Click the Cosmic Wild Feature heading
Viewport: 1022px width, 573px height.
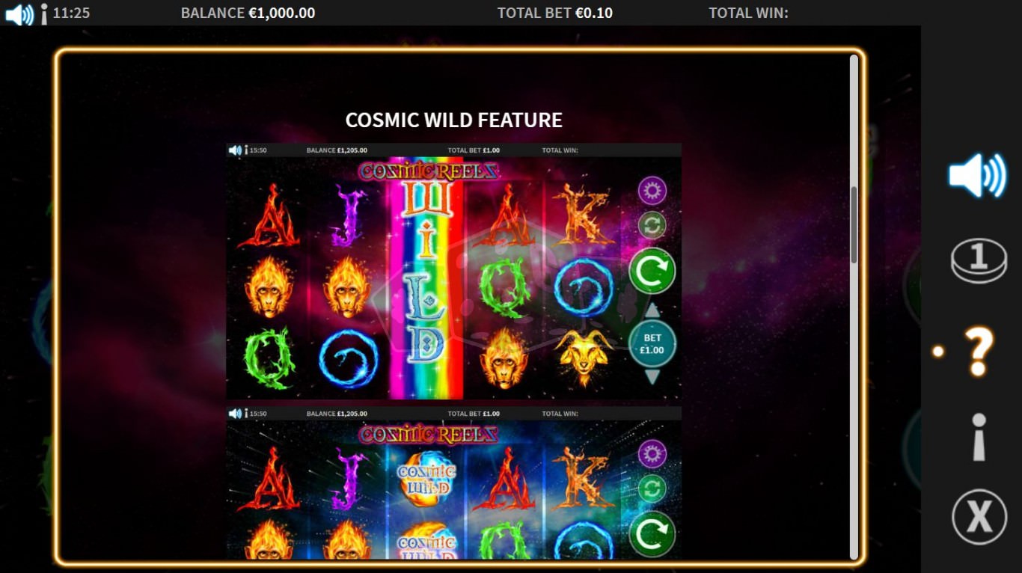point(454,120)
